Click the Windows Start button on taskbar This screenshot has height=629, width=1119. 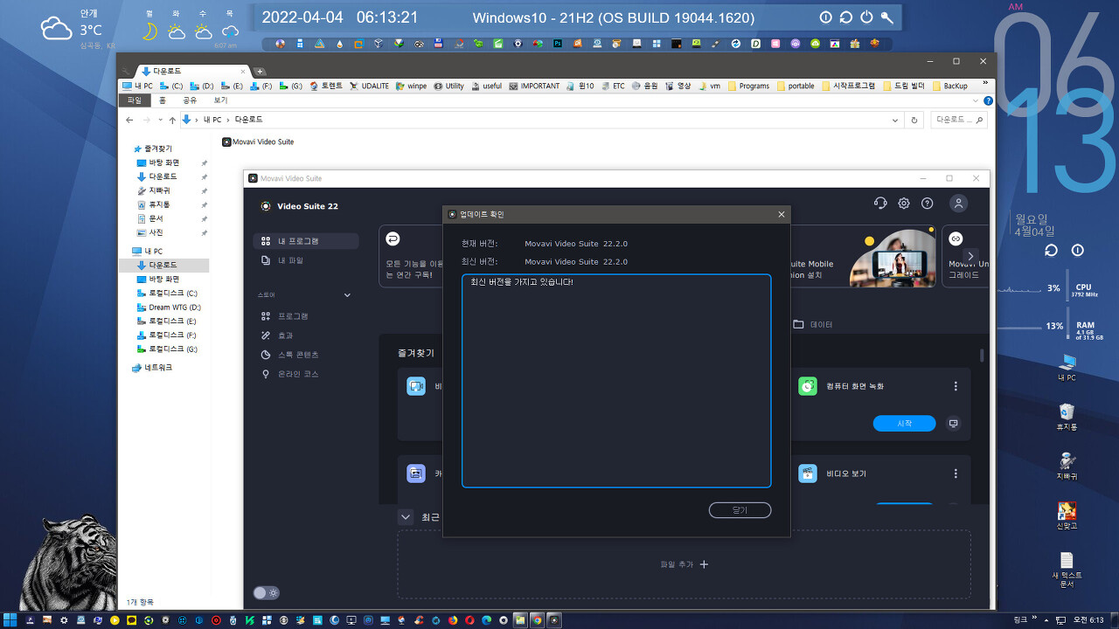9,619
